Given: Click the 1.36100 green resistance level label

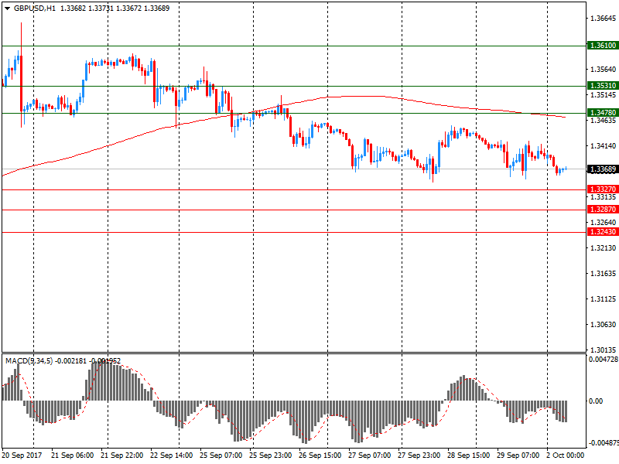Looking at the screenshot, I should tap(603, 46).
